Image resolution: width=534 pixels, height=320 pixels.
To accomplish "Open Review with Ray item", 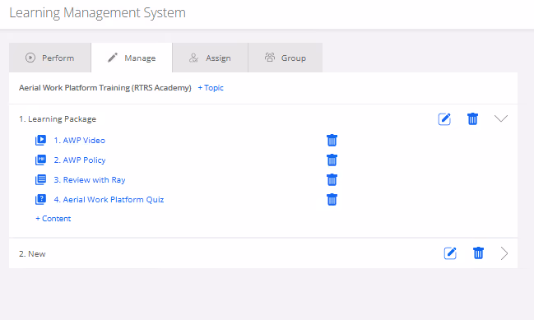I will point(90,180).
